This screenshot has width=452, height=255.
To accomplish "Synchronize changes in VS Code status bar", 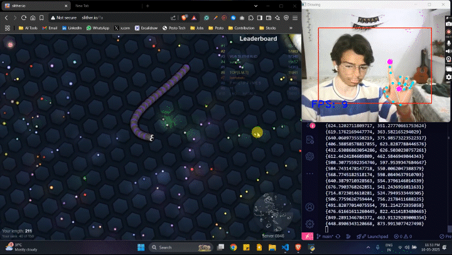I will (338, 236).
